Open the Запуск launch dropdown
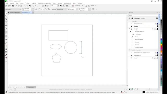This screenshot has height=94, width=167. [96, 5]
